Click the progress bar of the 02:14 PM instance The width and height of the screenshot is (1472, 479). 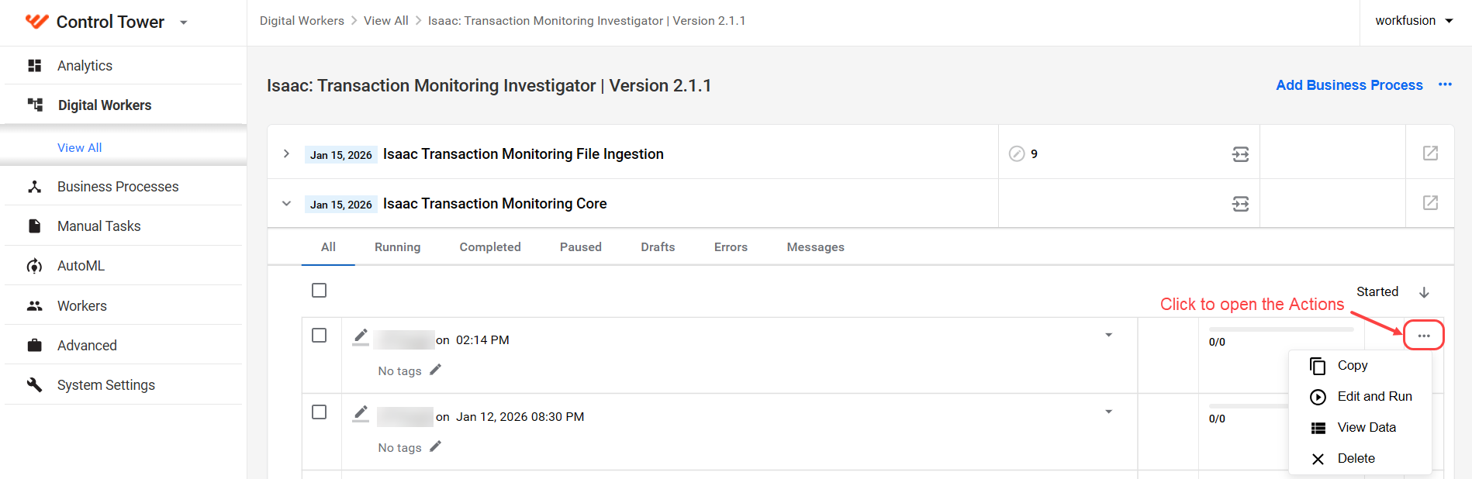point(1281,329)
